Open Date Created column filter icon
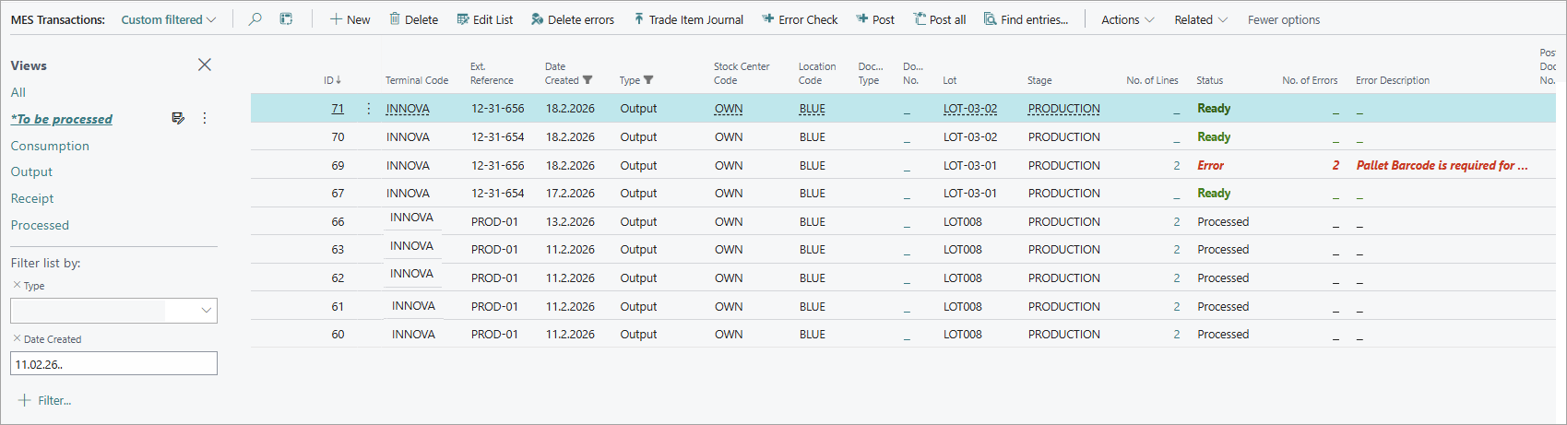The width and height of the screenshot is (1567, 425). pos(588,80)
